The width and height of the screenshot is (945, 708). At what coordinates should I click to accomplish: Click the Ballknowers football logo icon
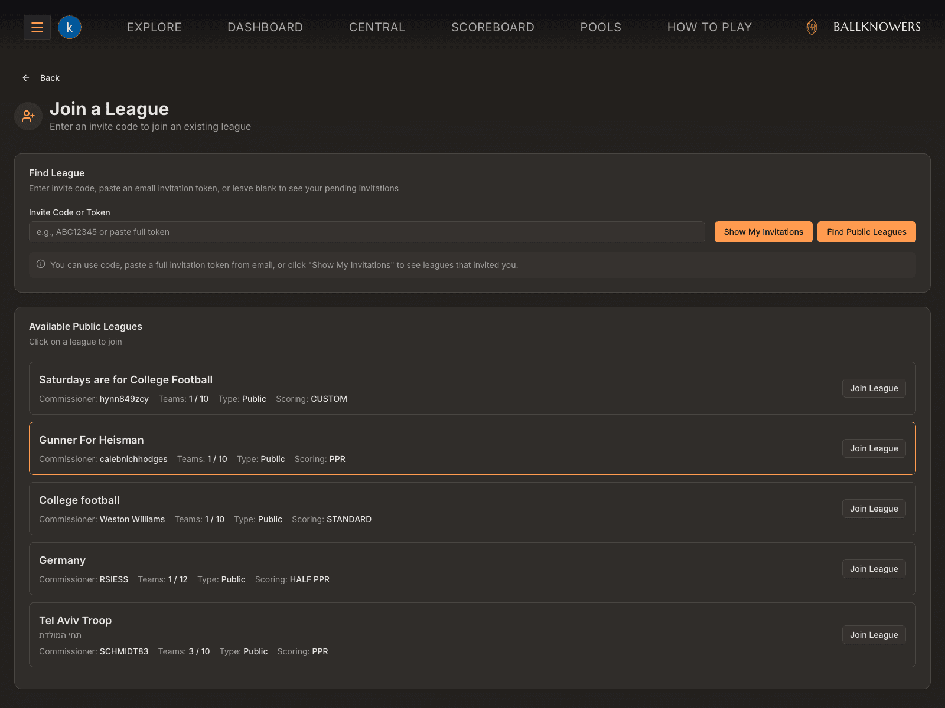[812, 27]
